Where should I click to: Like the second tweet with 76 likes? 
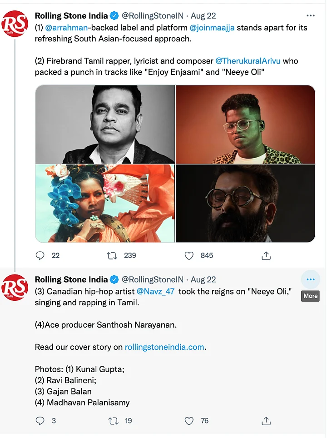click(x=189, y=421)
